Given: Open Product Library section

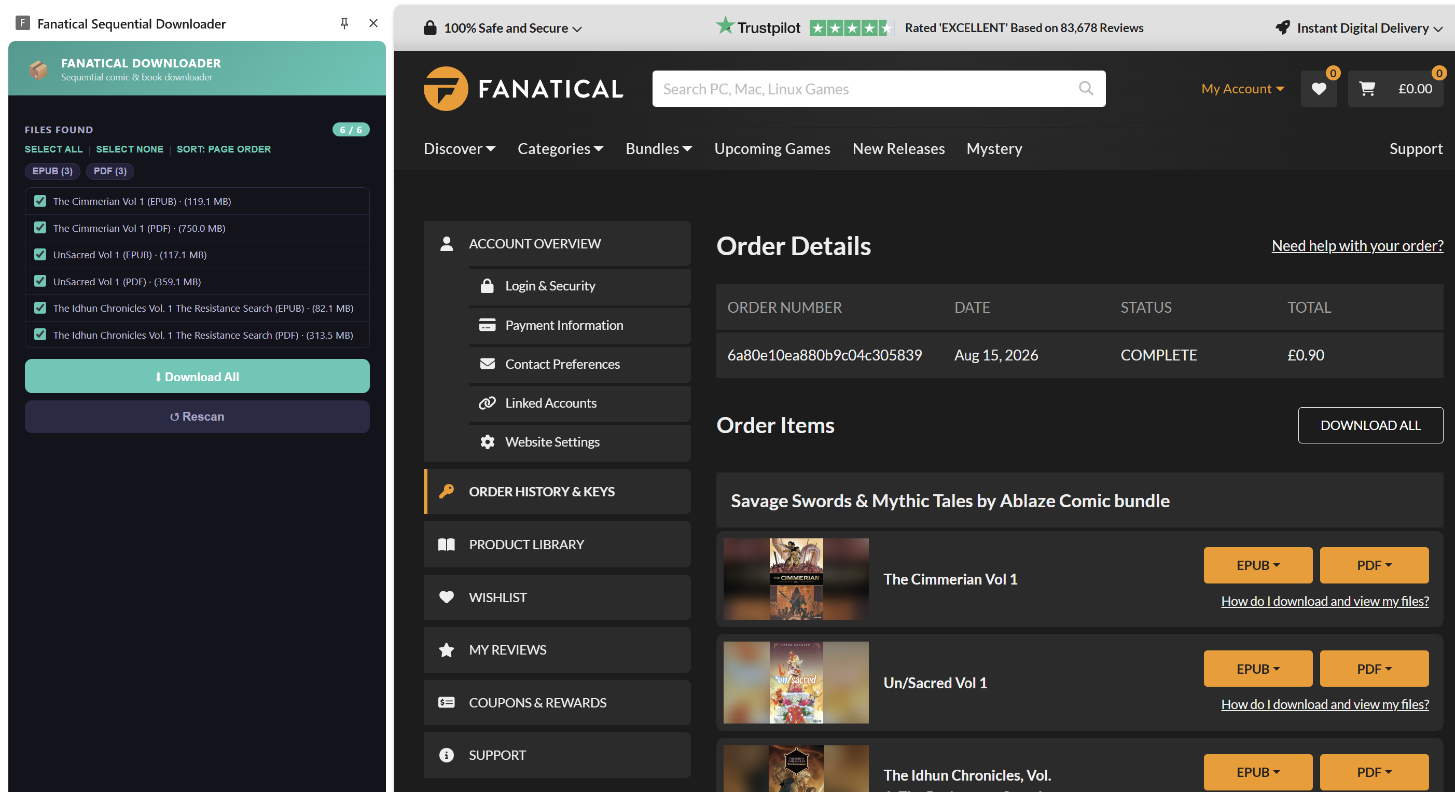Looking at the screenshot, I should (557, 545).
